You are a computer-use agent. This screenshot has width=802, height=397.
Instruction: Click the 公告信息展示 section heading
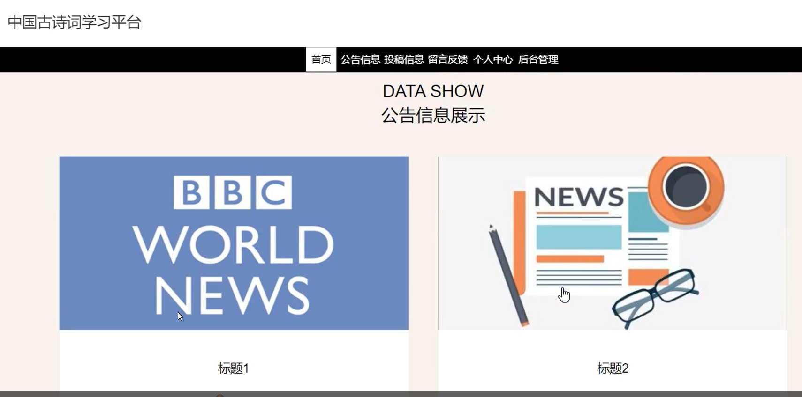click(433, 115)
